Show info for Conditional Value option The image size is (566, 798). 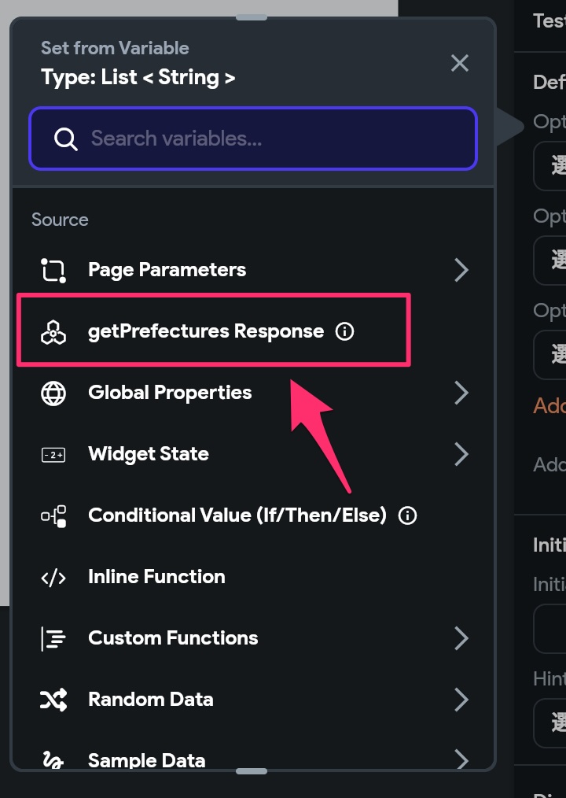coord(407,515)
